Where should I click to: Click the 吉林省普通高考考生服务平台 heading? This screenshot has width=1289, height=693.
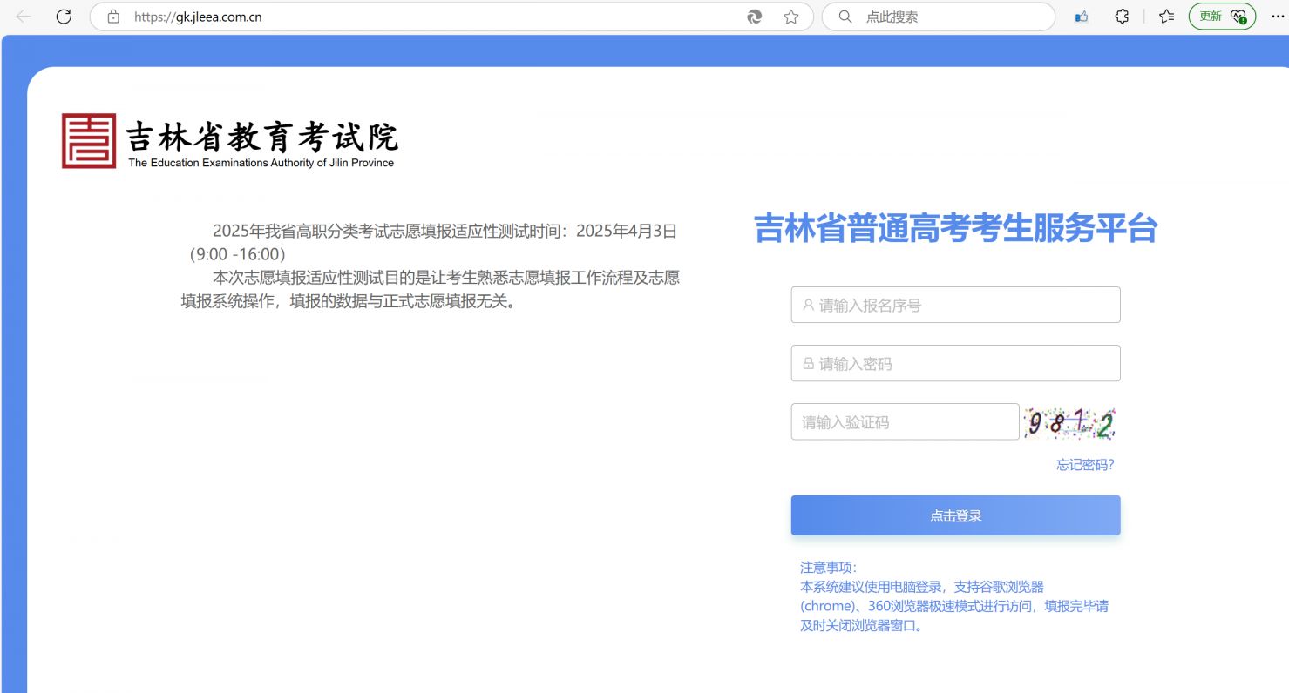[x=955, y=228]
